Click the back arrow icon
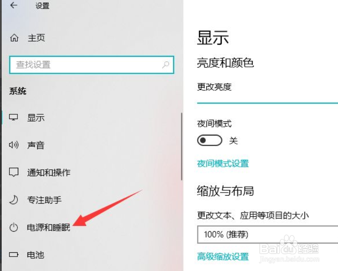 (x=14, y=6)
